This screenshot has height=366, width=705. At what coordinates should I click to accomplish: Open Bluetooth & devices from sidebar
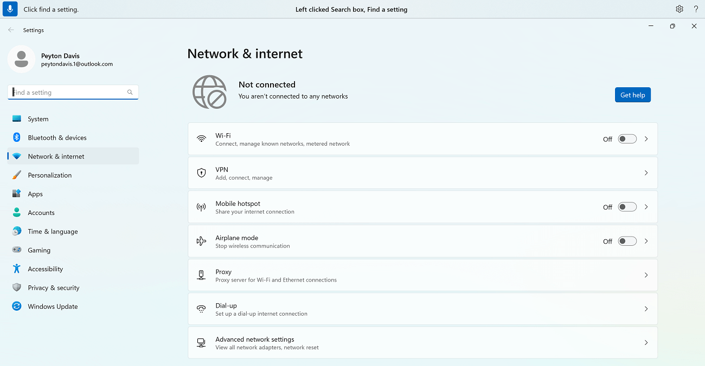click(18, 138)
